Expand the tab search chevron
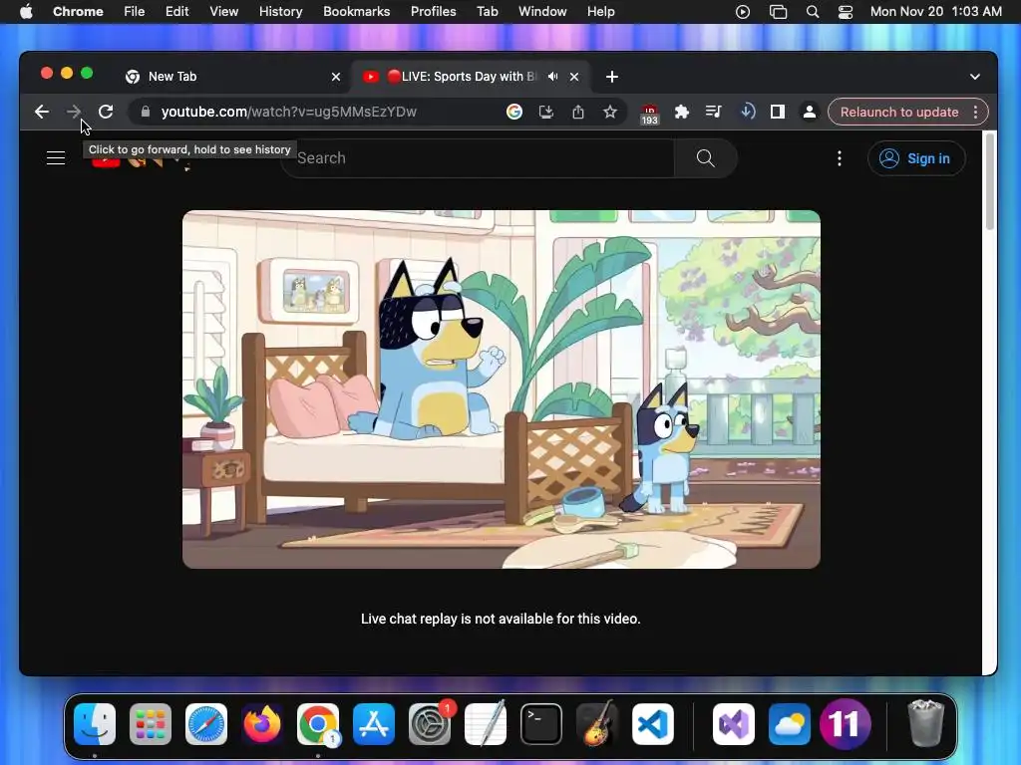 (975, 77)
